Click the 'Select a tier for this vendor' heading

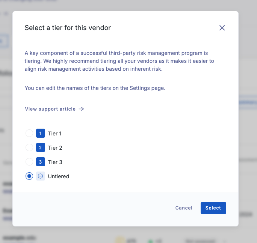pos(68,28)
